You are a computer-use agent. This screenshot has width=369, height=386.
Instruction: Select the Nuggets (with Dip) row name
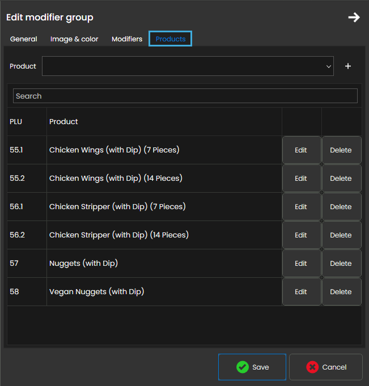pos(83,263)
